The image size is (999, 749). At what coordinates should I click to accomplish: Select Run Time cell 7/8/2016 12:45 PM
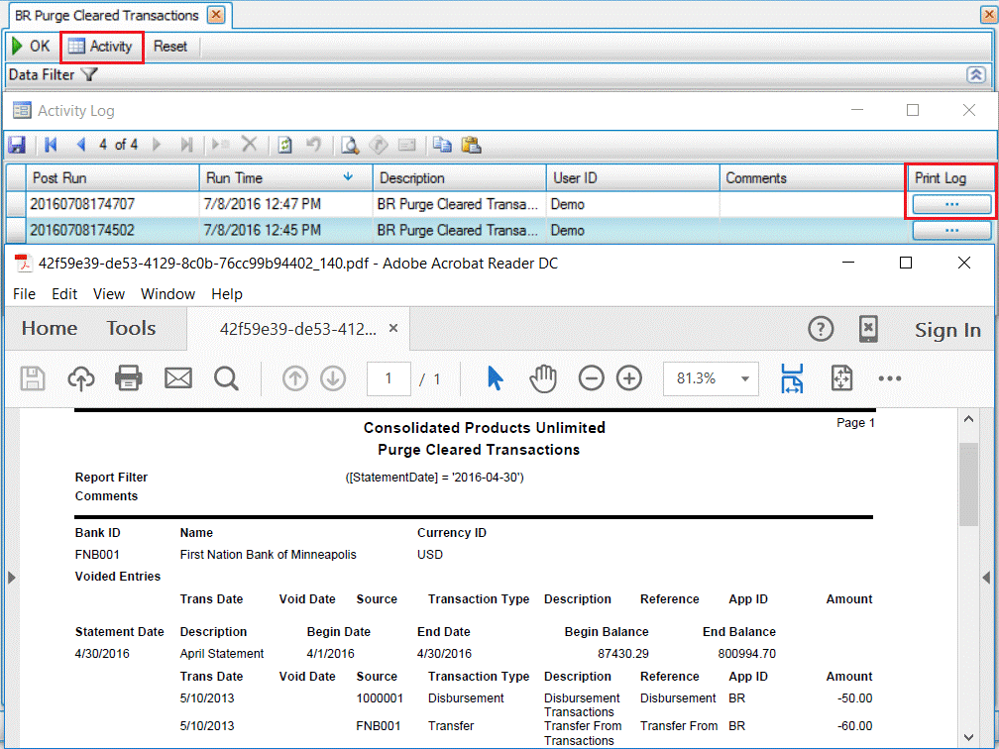(x=286, y=231)
